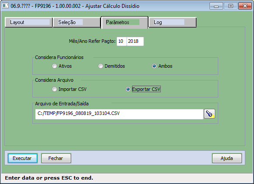The image size is (254, 184).
Task: View the Log tab
Action: pos(173,22)
